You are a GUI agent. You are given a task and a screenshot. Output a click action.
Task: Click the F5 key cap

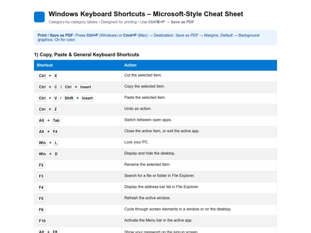[x=41, y=198]
